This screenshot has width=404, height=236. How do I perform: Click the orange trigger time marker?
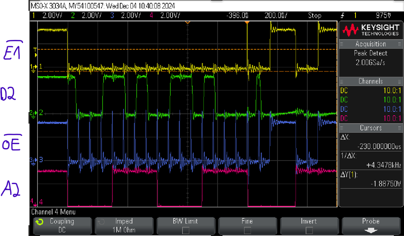[x=247, y=23]
